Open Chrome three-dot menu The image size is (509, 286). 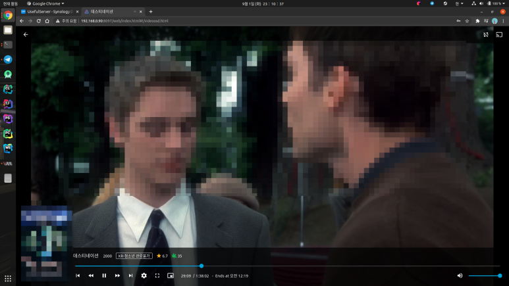point(503,21)
